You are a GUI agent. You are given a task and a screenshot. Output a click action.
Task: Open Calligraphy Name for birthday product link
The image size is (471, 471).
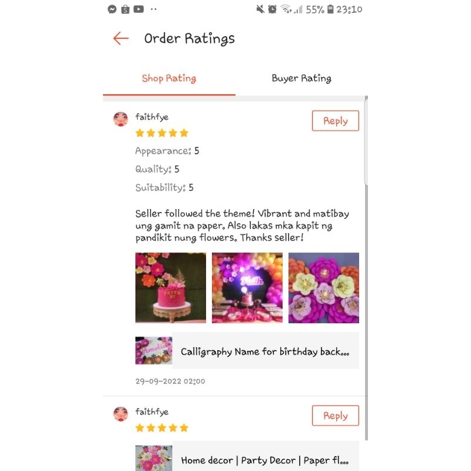click(x=247, y=350)
